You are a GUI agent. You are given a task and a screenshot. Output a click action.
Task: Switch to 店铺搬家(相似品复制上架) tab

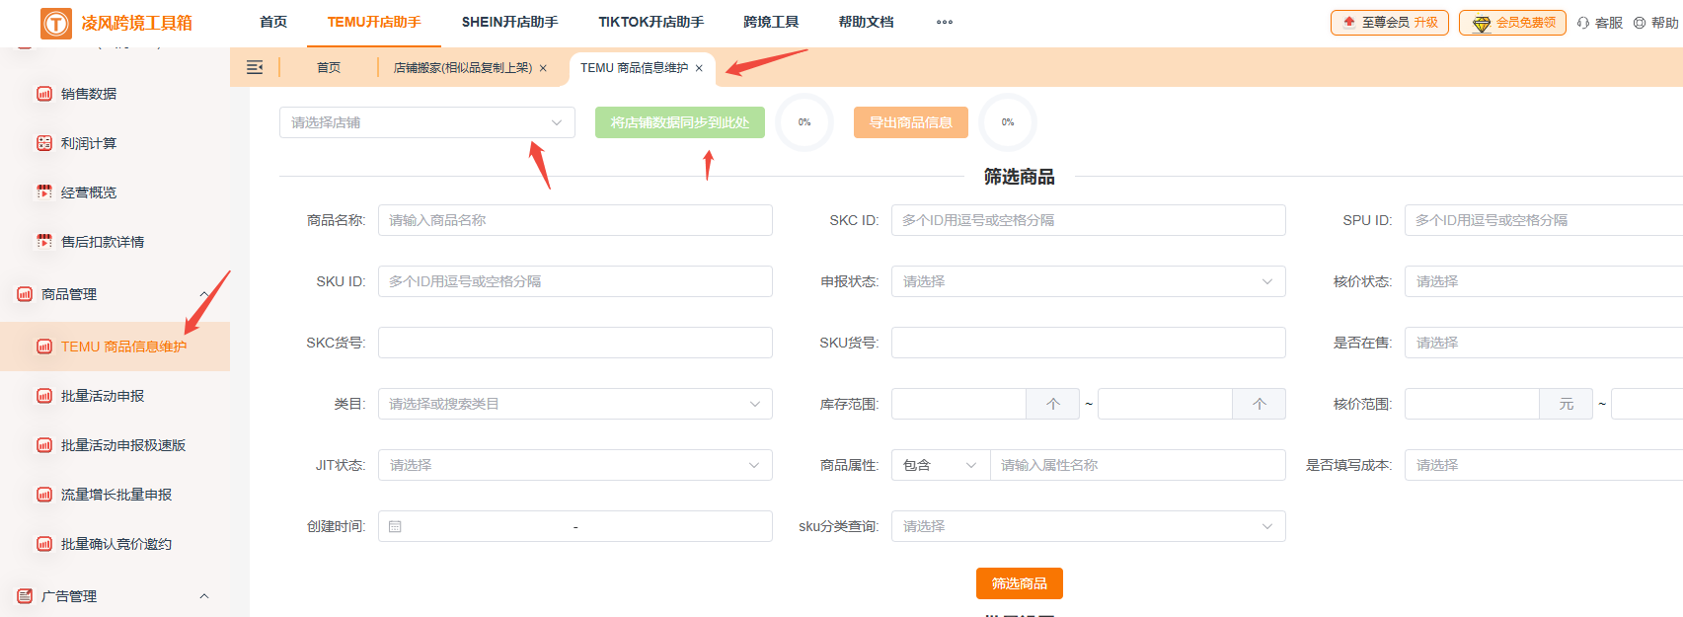point(463,68)
